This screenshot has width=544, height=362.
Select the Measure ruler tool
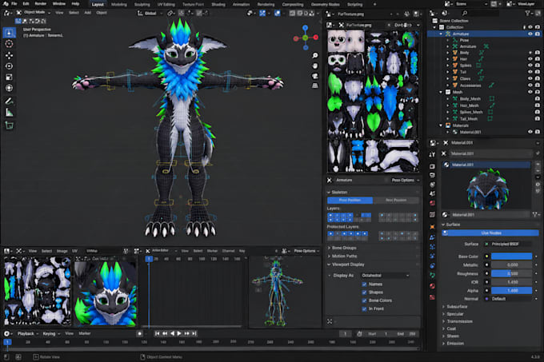[10, 112]
